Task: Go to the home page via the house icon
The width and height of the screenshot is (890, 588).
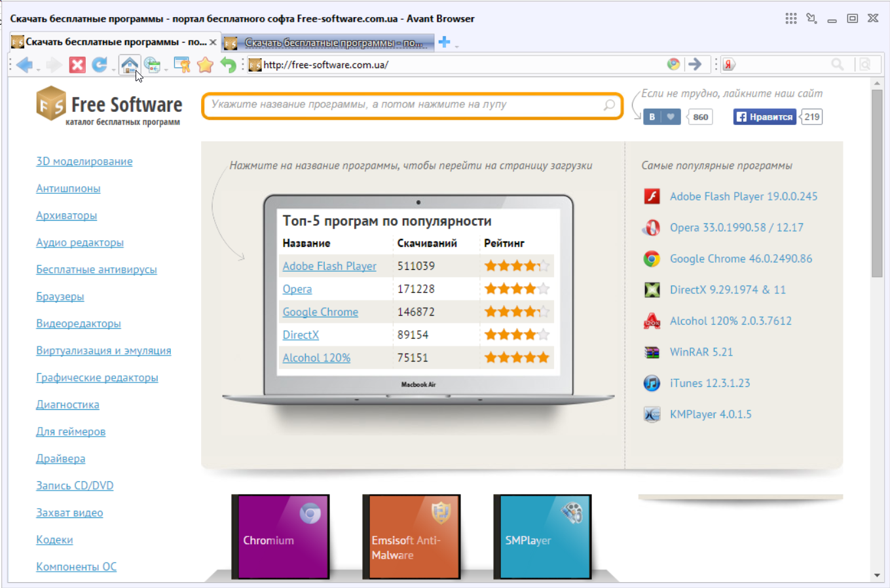Action: tap(130, 65)
